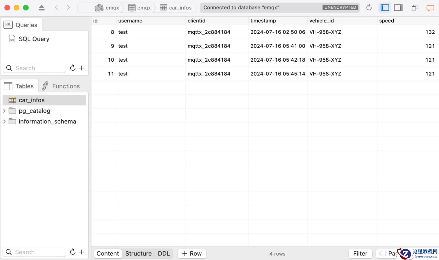Select the car_infos table in sidebar
Viewport: 439px width, 260px height.
click(x=44, y=100)
